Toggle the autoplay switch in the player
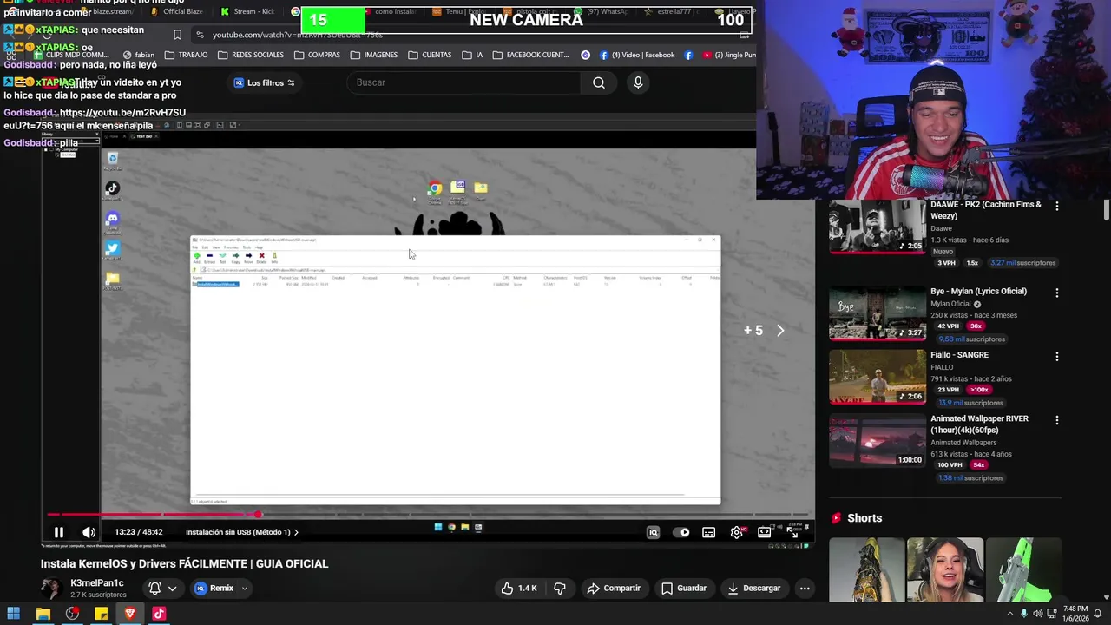Image resolution: width=1111 pixels, height=625 pixels. click(681, 532)
